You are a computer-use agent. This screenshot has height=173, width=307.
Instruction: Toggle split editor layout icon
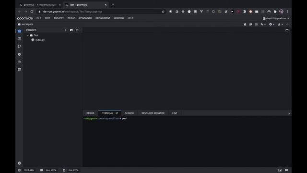pos(287,30)
